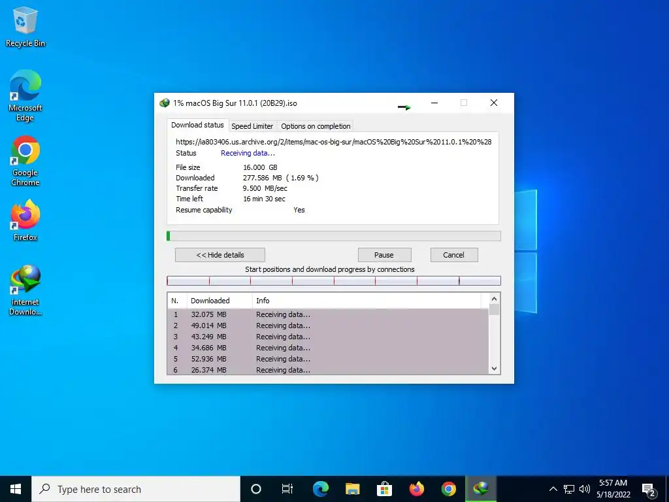The image size is (669, 502).
Task: Select the Firefox desktop shortcut
Action: pyautogui.click(x=25, y=221)
